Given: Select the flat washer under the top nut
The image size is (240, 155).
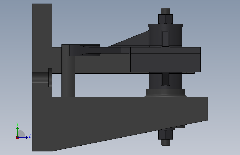Looking at the screenshot, I should coord(166,25).
